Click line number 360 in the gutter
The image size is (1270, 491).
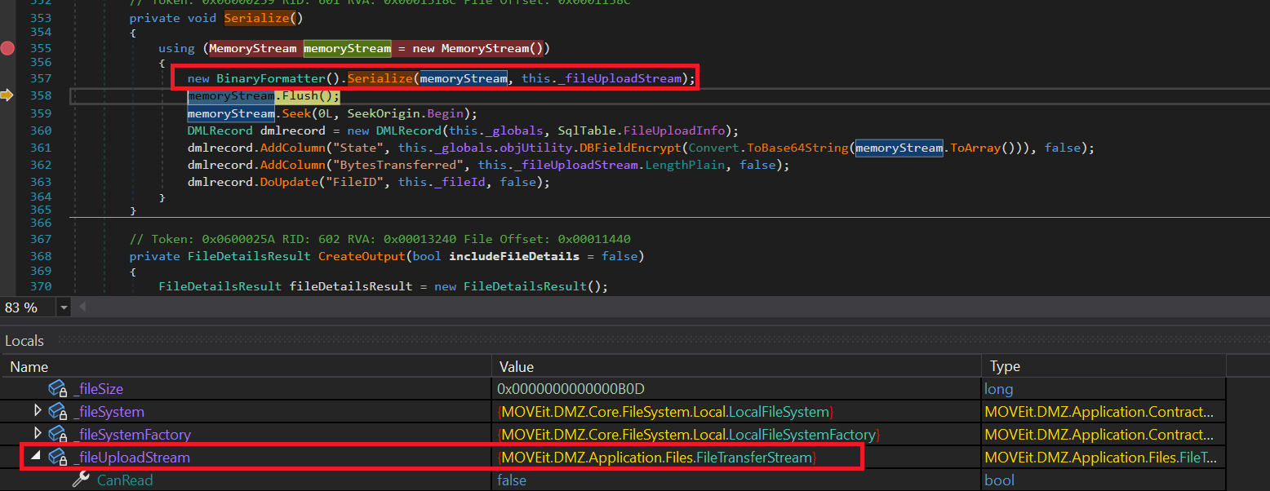coord(41,130)
